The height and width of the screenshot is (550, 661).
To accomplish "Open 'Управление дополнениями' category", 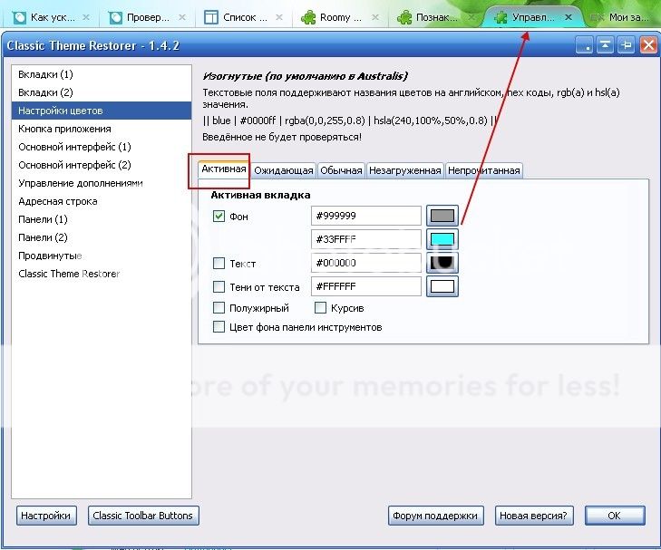I will click(x=102, y=183).
